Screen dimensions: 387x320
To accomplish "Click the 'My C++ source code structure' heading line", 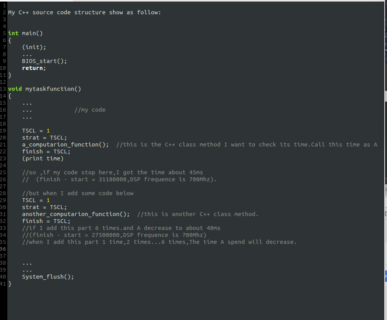I will coord(84,12).
